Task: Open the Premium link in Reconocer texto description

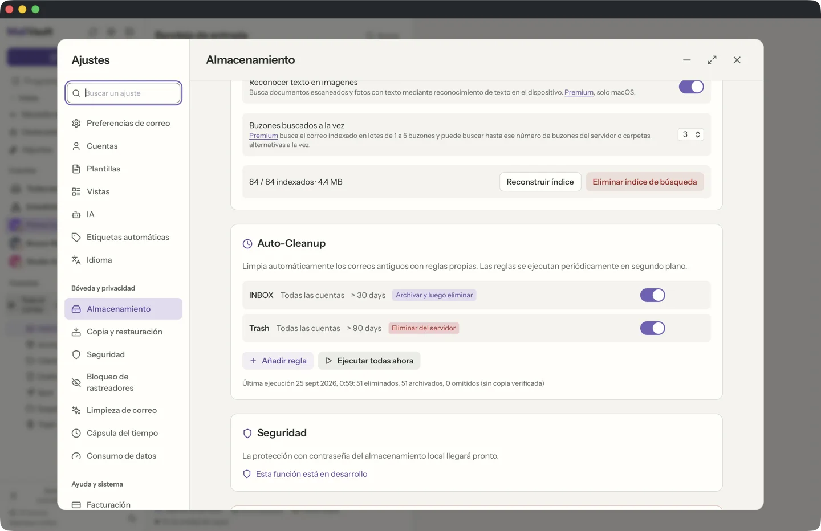Action: coord(579,92)
